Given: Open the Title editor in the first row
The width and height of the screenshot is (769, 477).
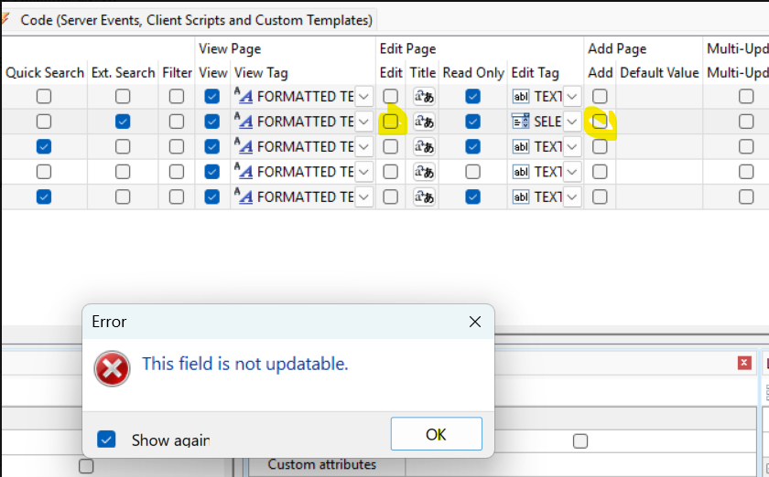Looking at the screenshot, I should pyautogui.click(x=424, y=97).
